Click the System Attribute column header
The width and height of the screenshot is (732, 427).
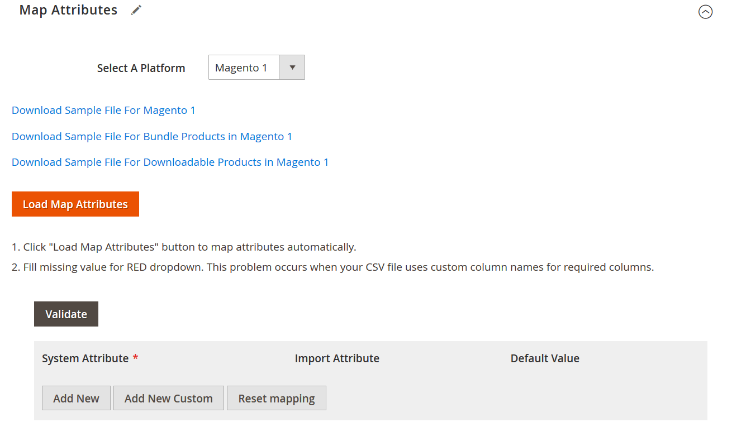coord(85,358)
